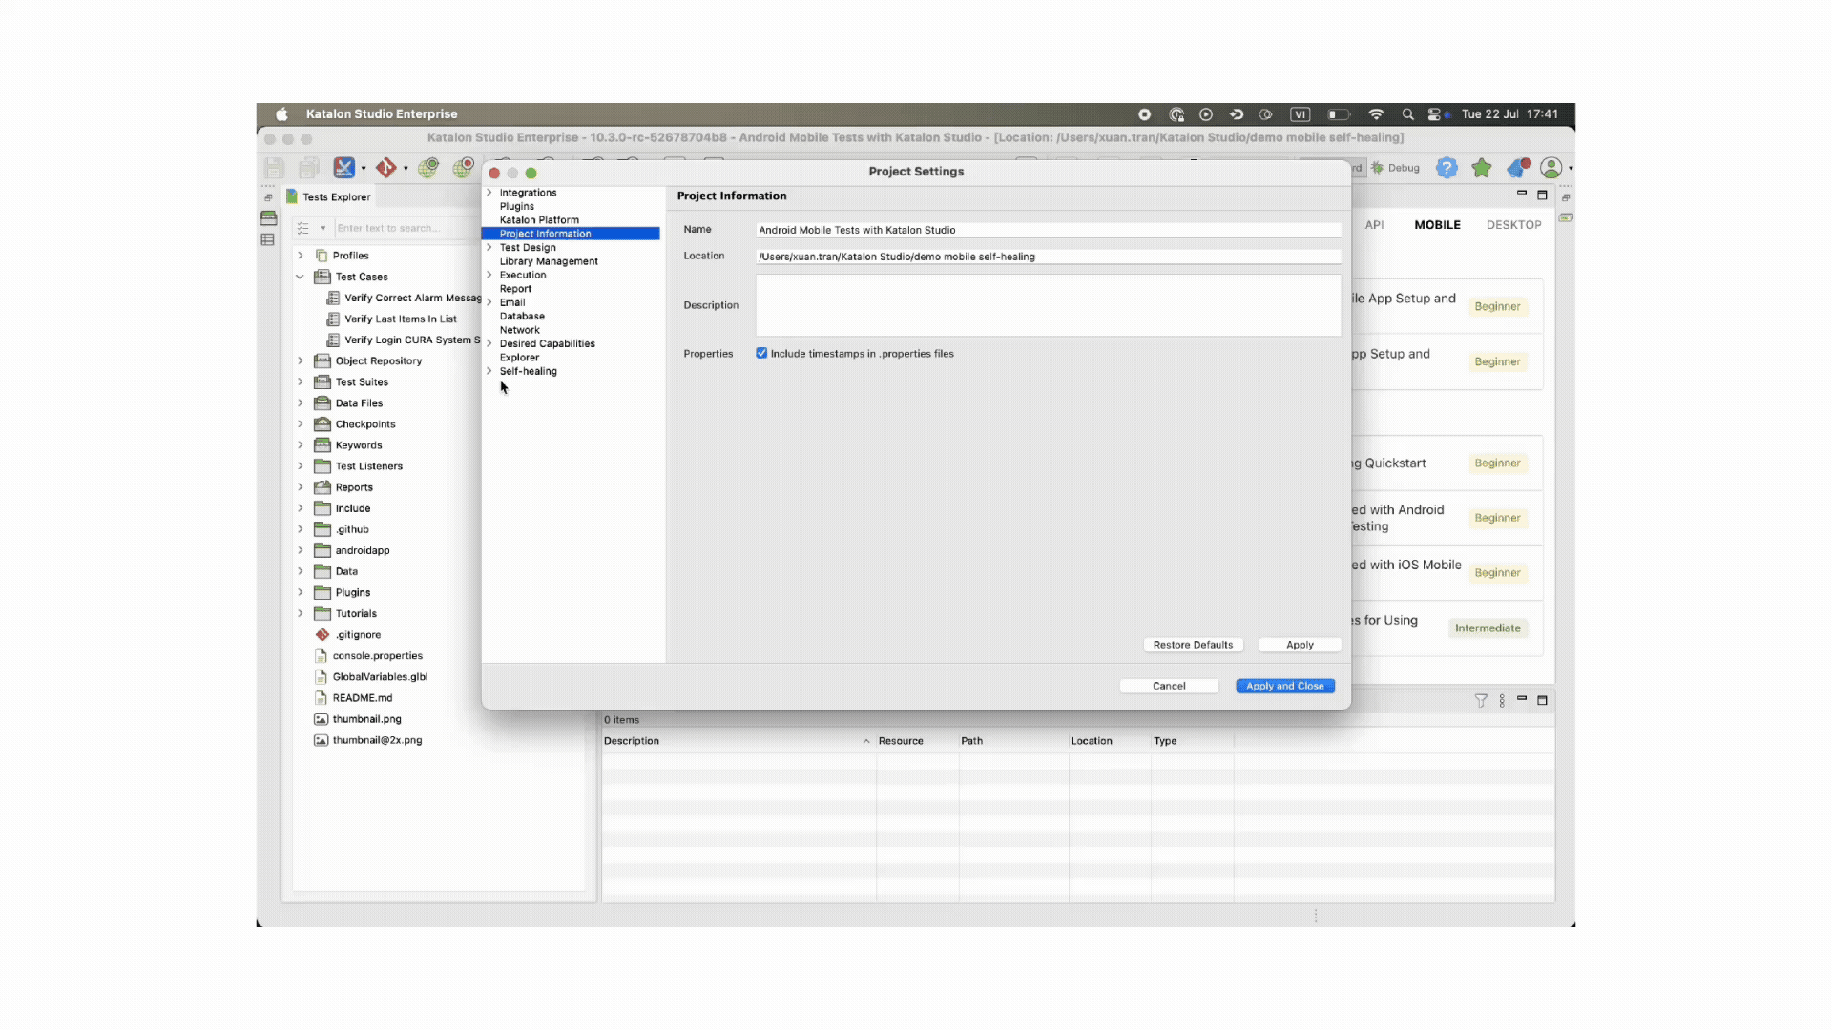Screen dimensions: 1832x1030
Task: Minimize the right editor panel
Action: [x=1522, y=194]
